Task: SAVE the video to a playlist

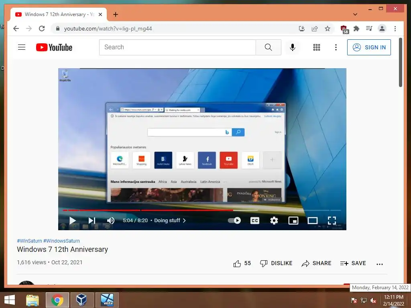Action: [x=353, y=263]
